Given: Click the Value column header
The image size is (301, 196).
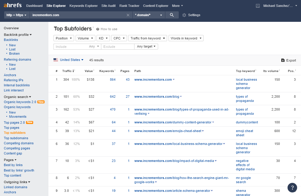Looking at the screenshot, I should point(89,71).
